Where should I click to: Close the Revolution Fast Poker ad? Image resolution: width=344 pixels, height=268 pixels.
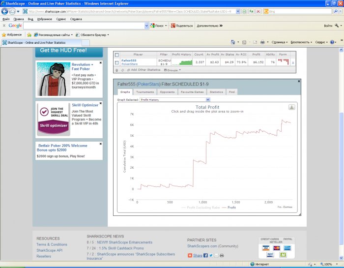tap(101, 63)
